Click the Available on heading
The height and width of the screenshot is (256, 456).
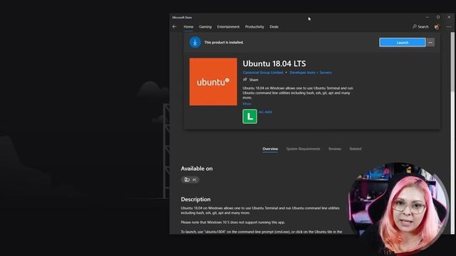(197, 169)
